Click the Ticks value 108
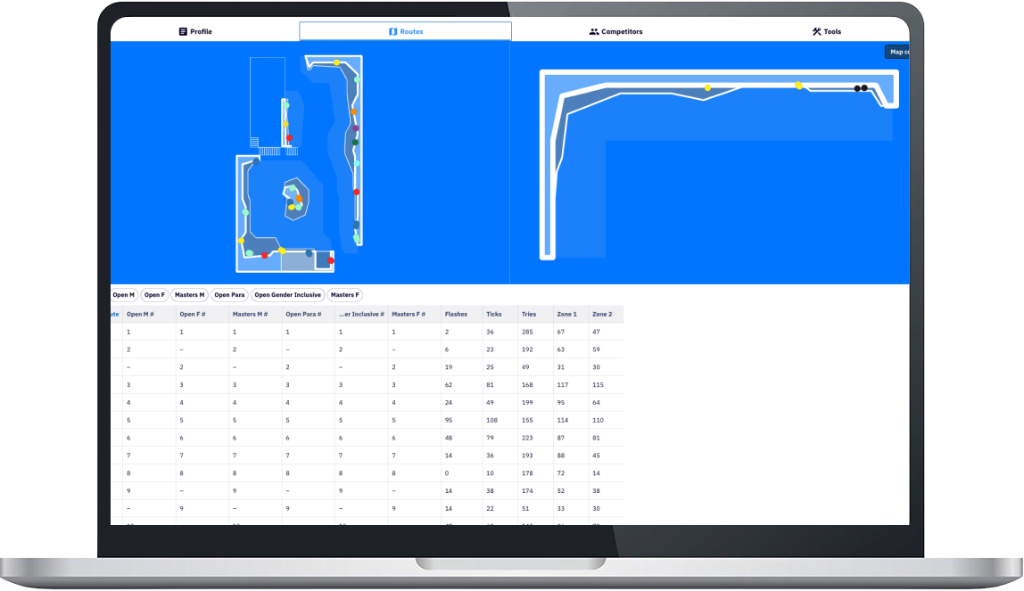This screenshot has height=591, width=1024. [492, 420]
